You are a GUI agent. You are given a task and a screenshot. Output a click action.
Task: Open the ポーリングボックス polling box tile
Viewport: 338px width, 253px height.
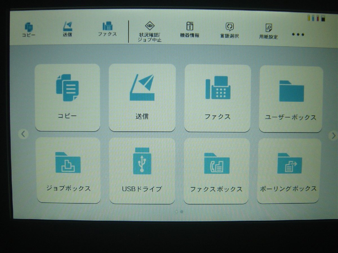(x=289, y=171)
